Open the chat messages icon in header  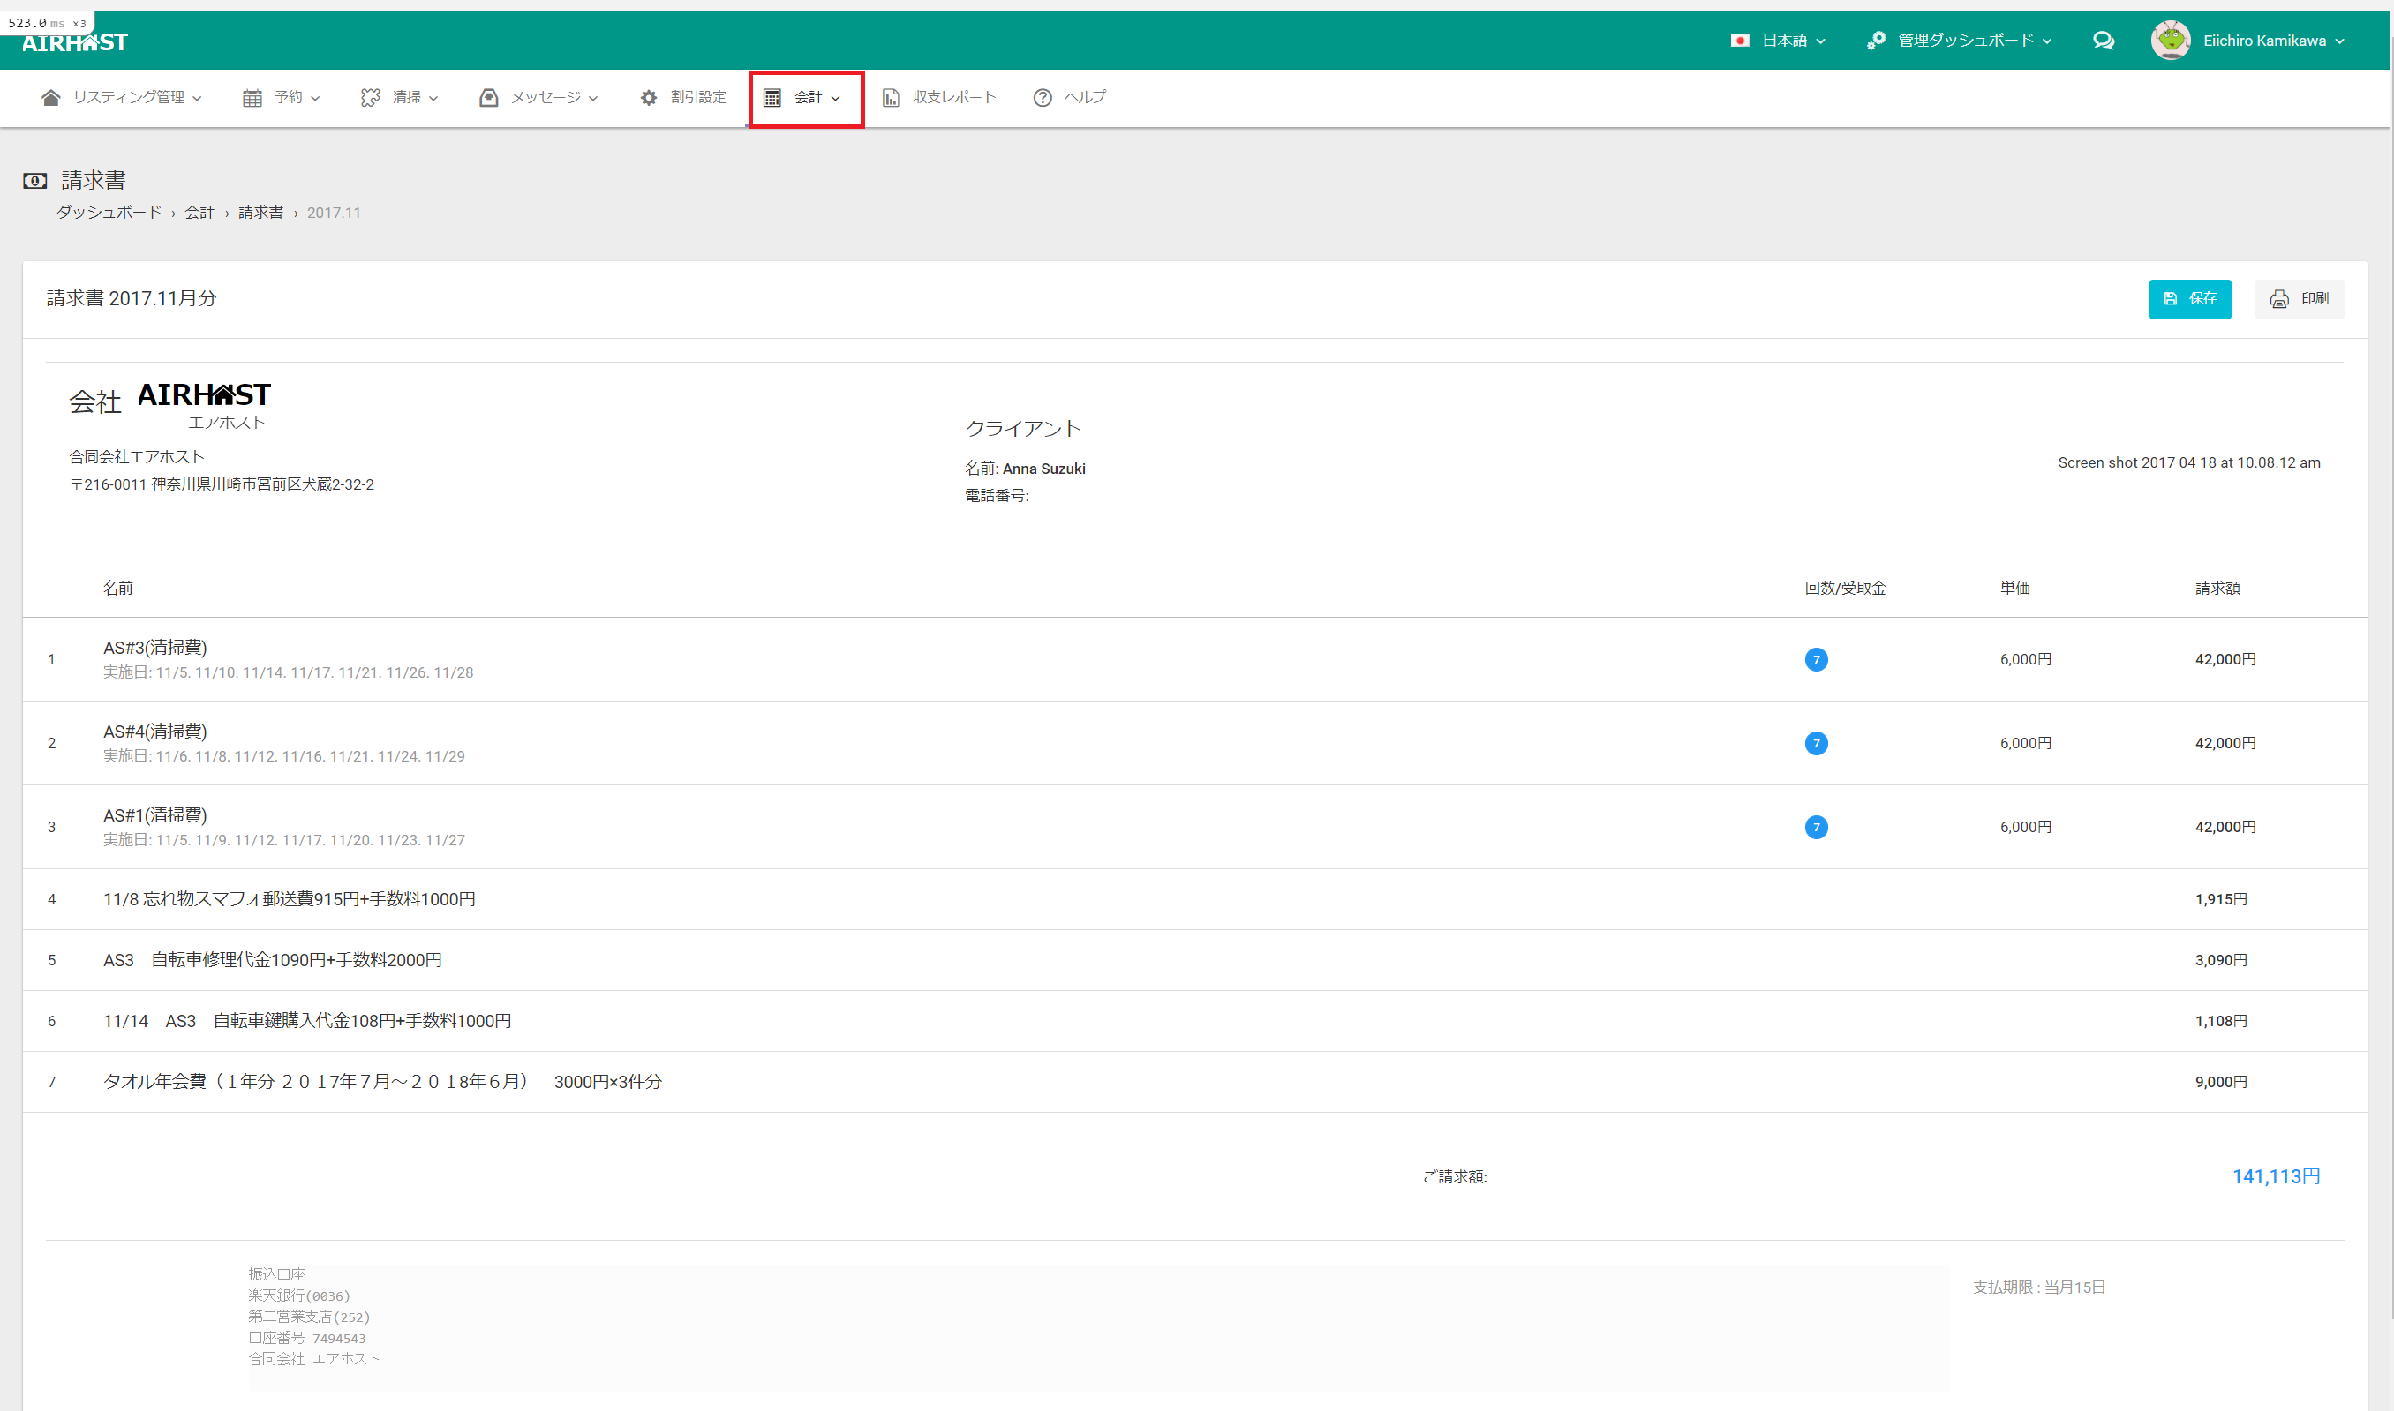pos(2103,40)
